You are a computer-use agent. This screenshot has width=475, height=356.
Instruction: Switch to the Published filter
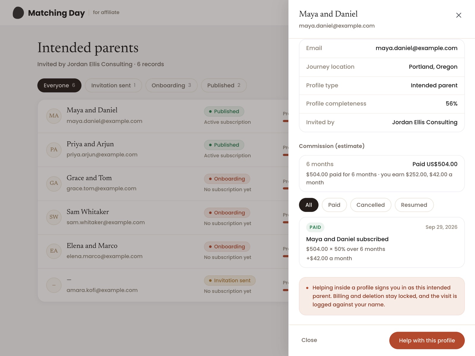[x=224, y=85]
